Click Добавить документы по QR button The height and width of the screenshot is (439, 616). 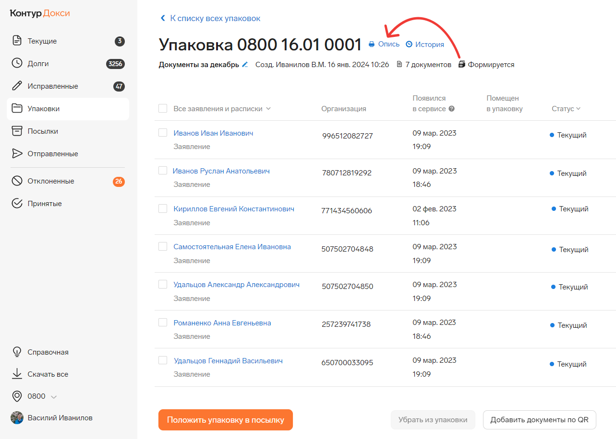coord(540,420)
